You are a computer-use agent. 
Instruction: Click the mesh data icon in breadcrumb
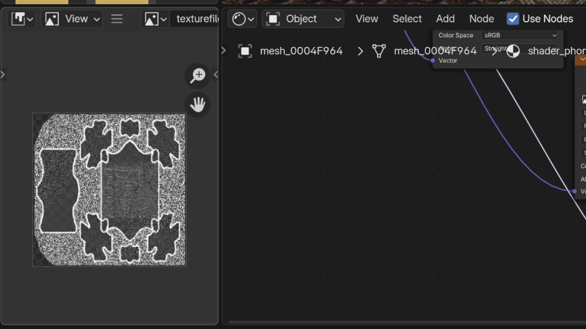pyautogui.click(x=379, y=51)
